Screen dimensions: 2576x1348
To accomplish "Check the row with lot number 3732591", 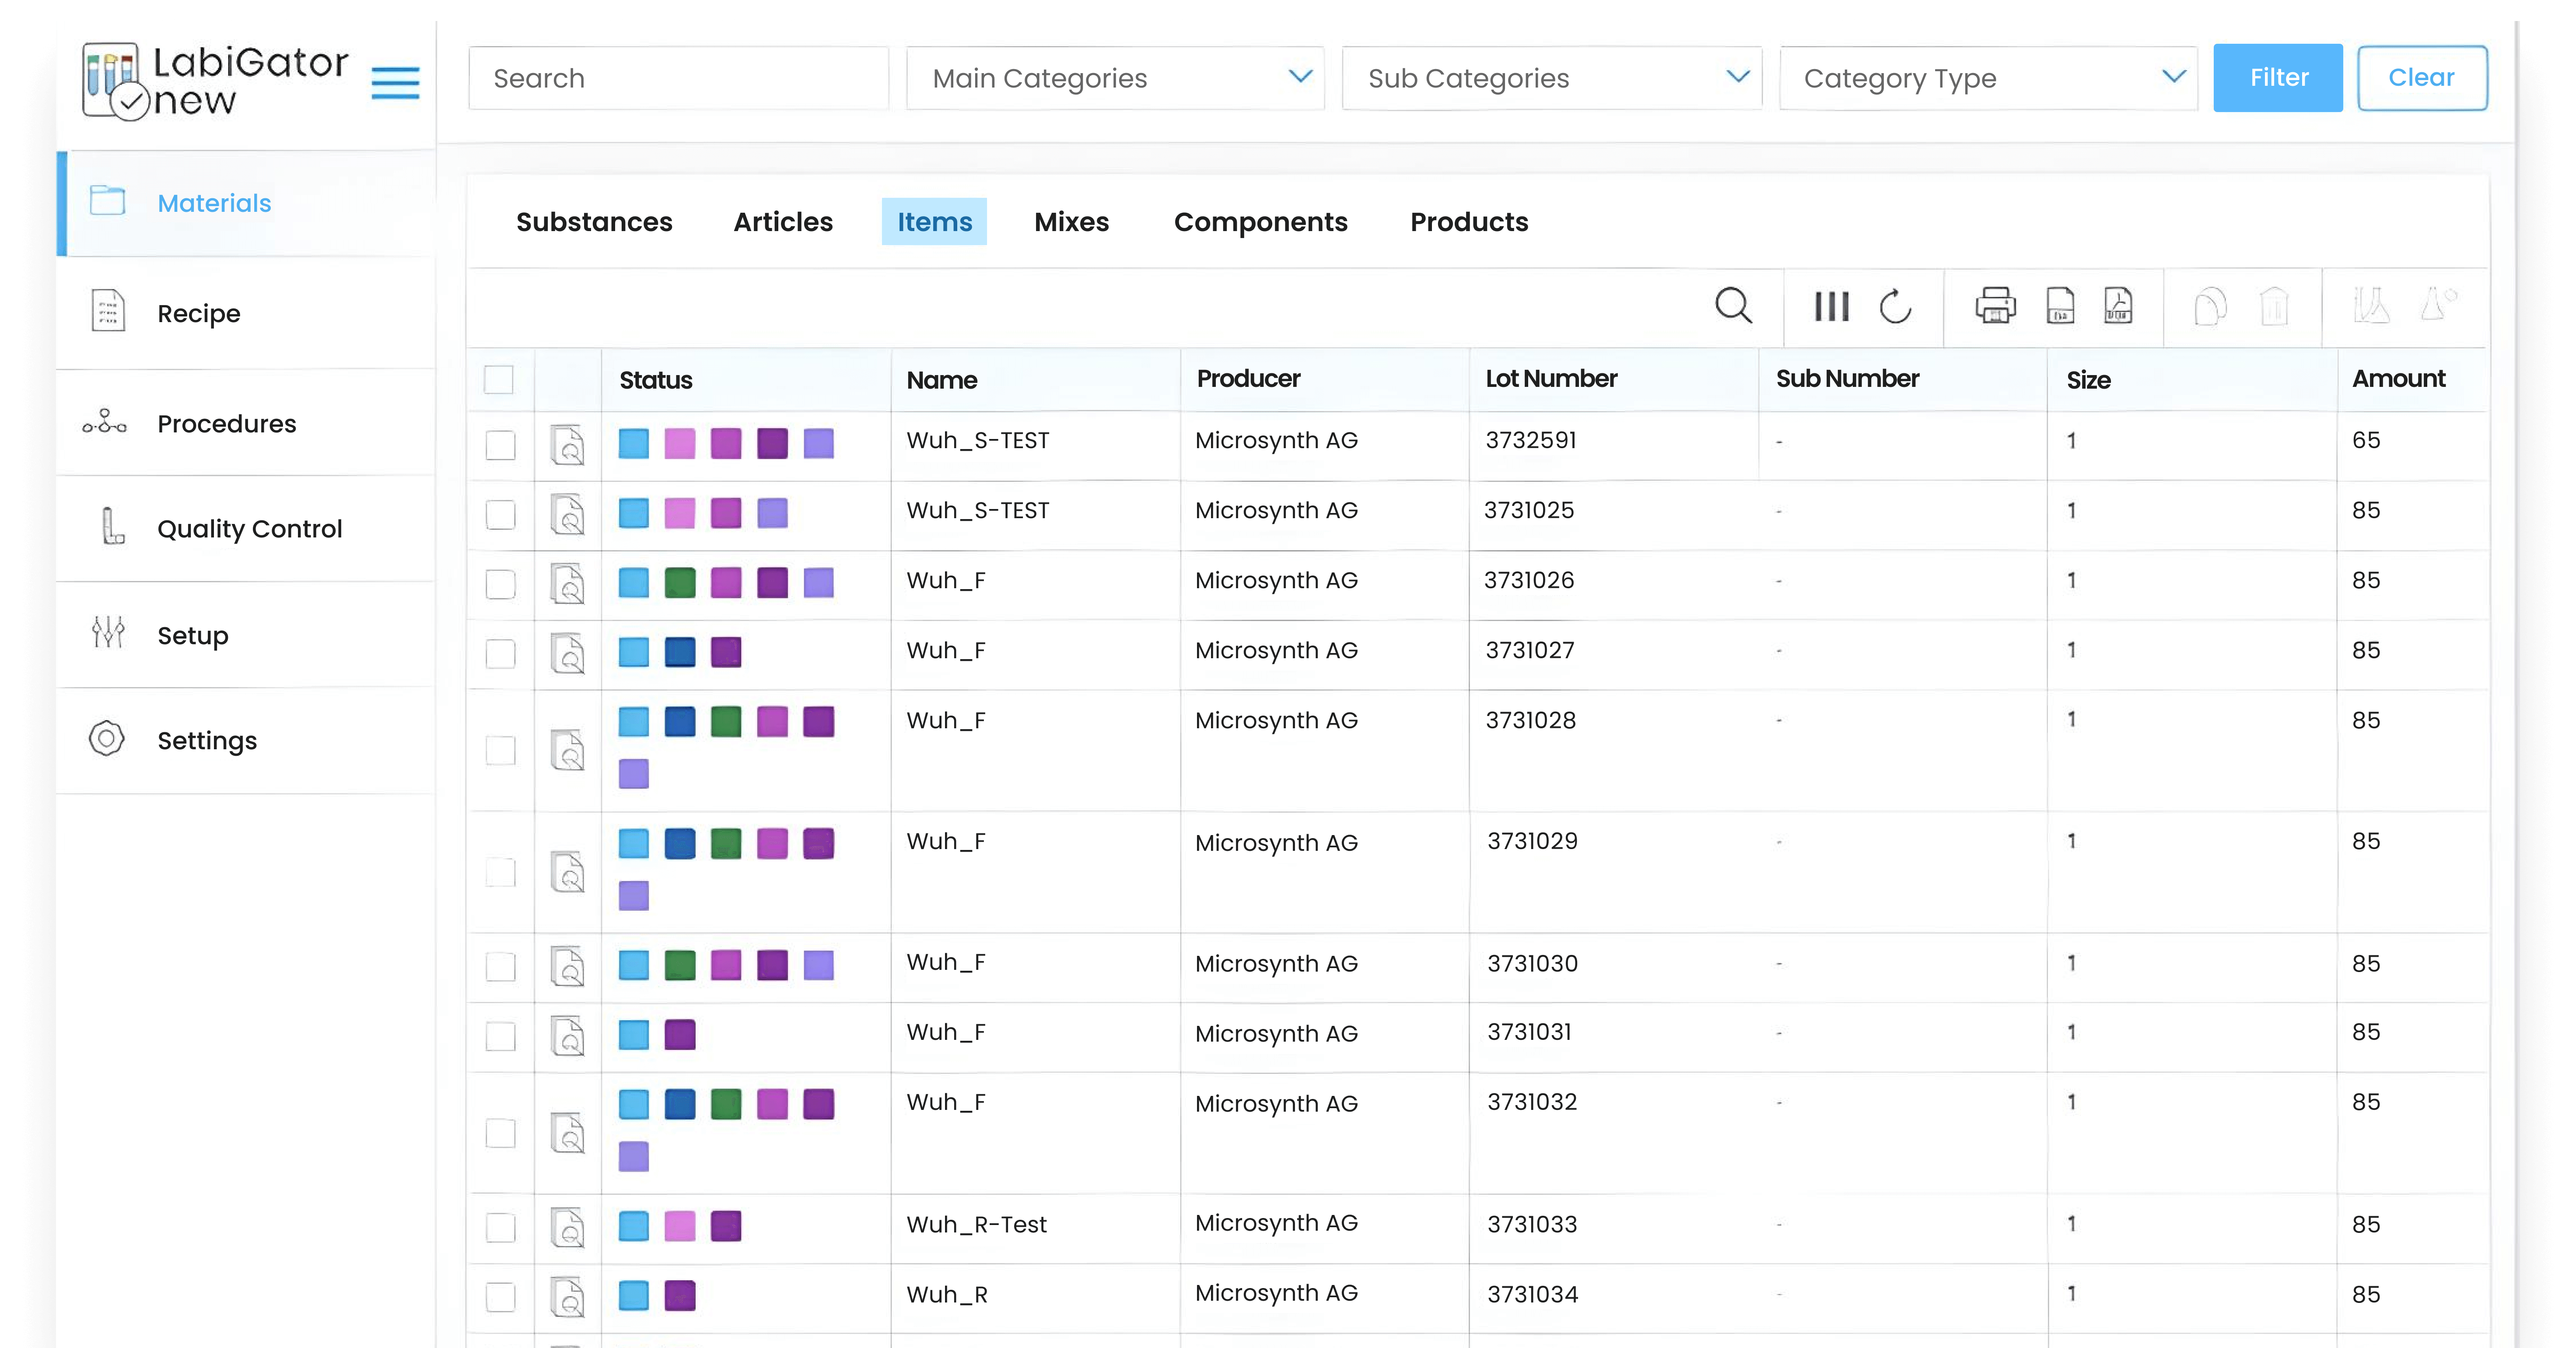I will point(500,445).
